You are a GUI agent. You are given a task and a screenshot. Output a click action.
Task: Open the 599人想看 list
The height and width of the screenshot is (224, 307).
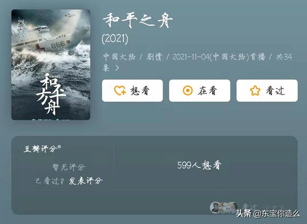[199, 165]
